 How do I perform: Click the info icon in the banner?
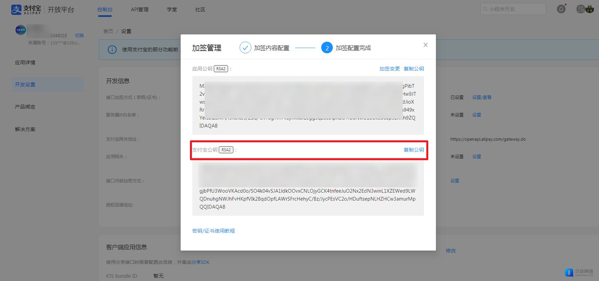[x=112, y=50]
